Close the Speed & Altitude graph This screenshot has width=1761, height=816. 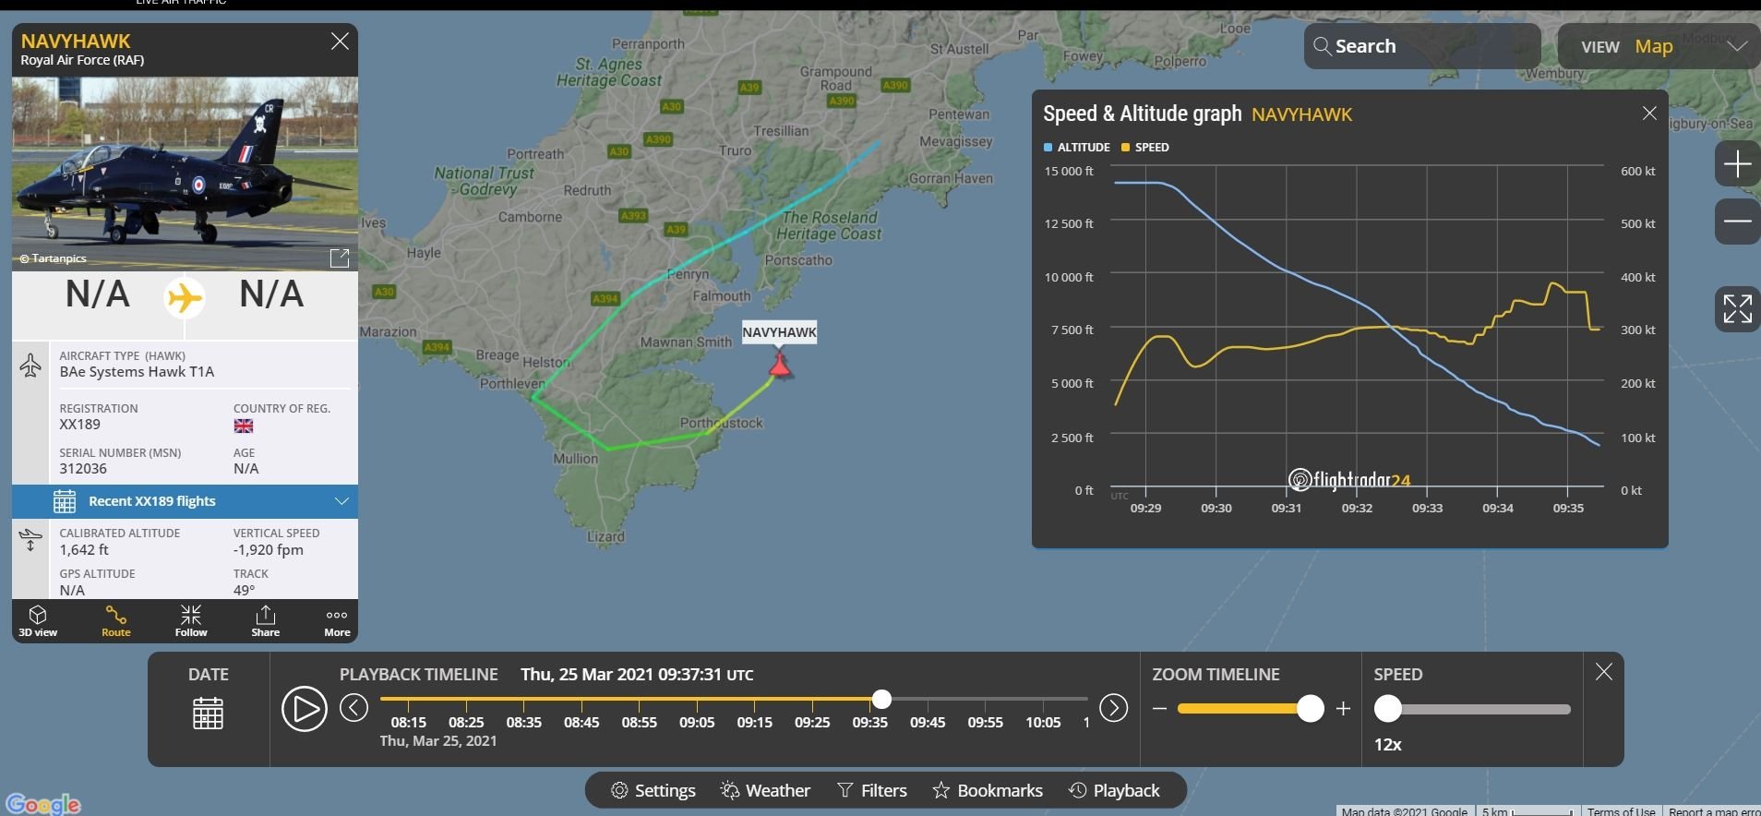pyautogui.click(x=1649, y=113)
